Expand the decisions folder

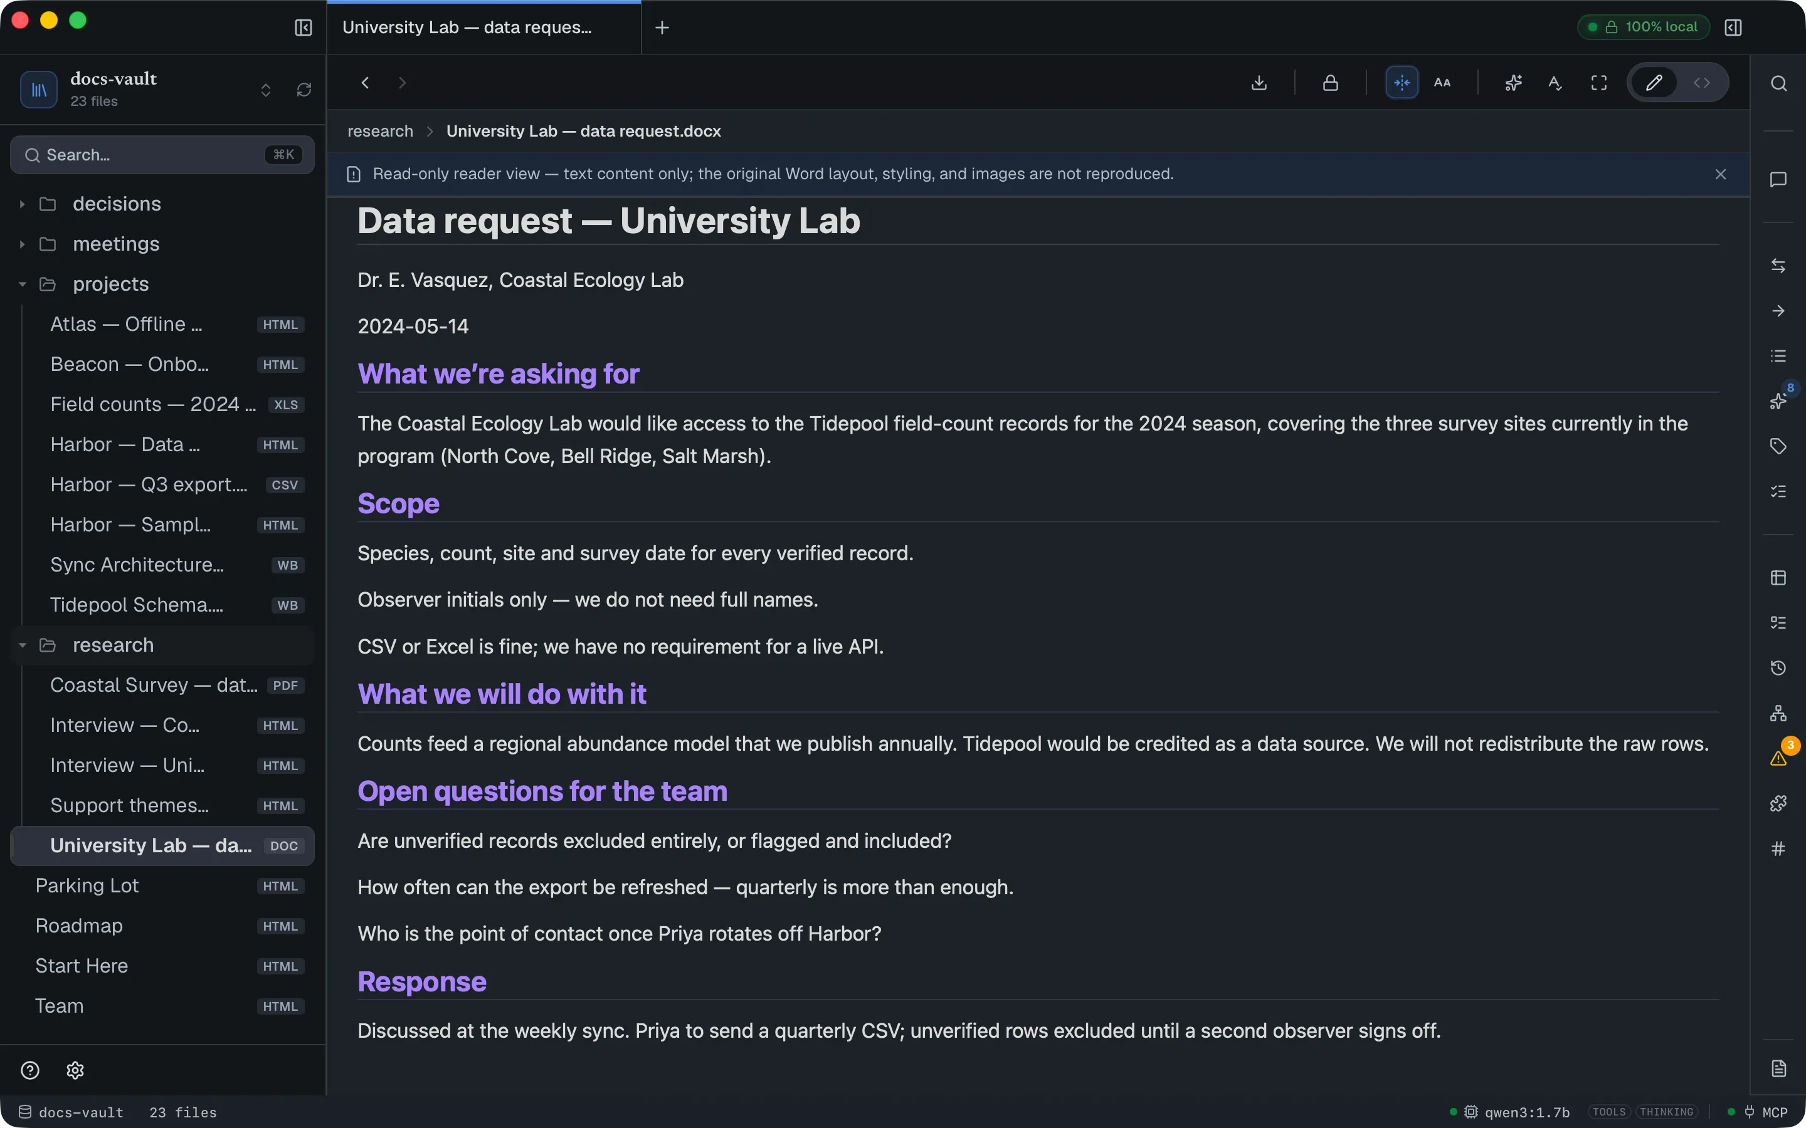[x=162, y=204]
